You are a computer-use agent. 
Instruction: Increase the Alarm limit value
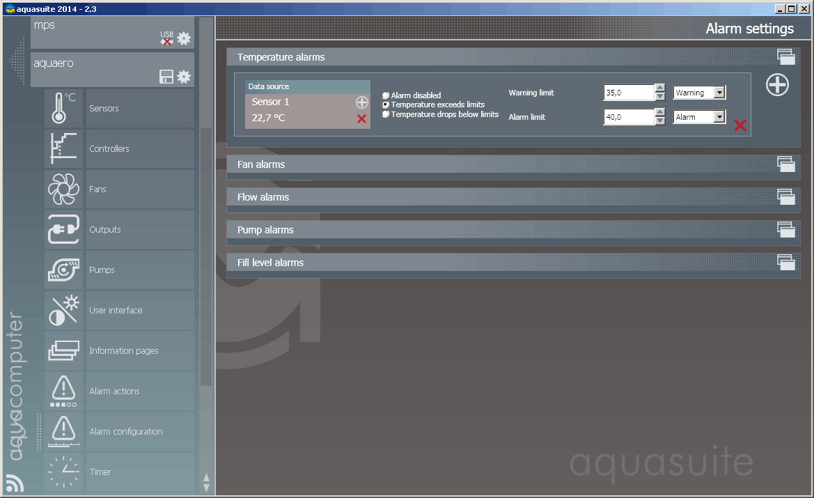point(660,113)
